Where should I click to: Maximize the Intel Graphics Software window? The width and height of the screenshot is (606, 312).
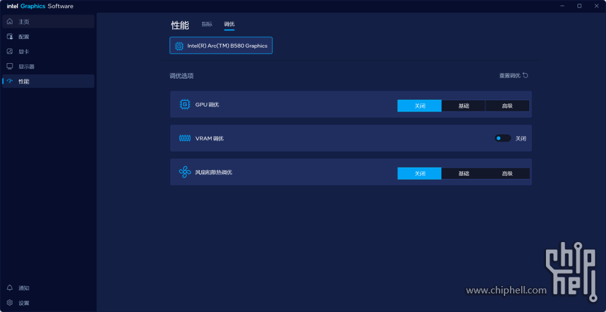click(x=579, y=6)
